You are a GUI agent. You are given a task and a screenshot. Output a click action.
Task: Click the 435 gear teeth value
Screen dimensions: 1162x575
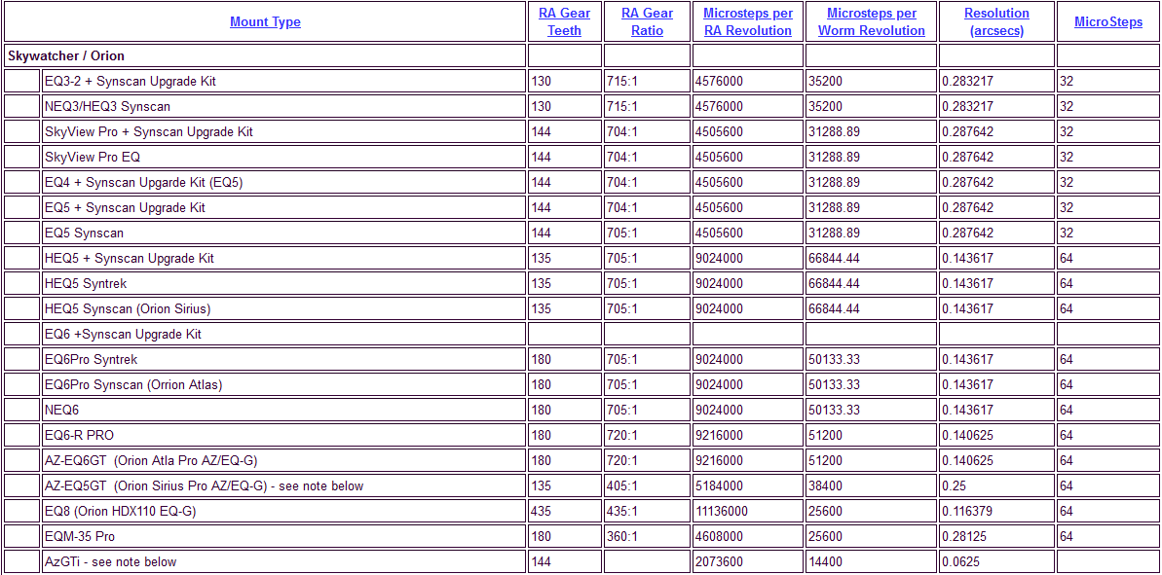(542, 512)
